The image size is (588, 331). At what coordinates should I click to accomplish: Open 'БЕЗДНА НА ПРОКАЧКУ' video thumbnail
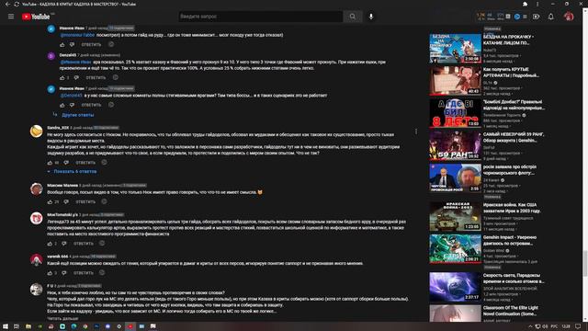point(455,48)
